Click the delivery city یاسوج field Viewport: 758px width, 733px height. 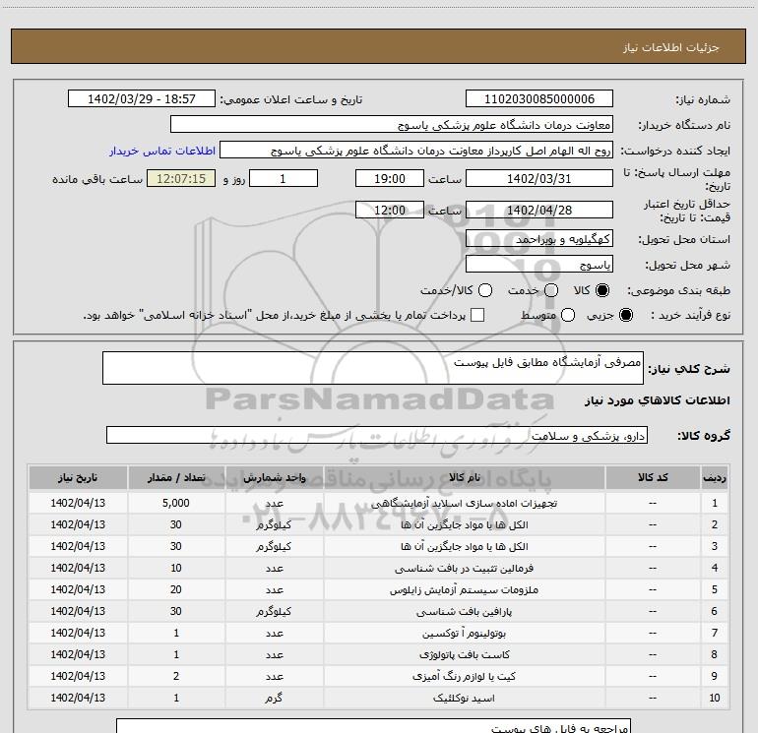[538, 265]
